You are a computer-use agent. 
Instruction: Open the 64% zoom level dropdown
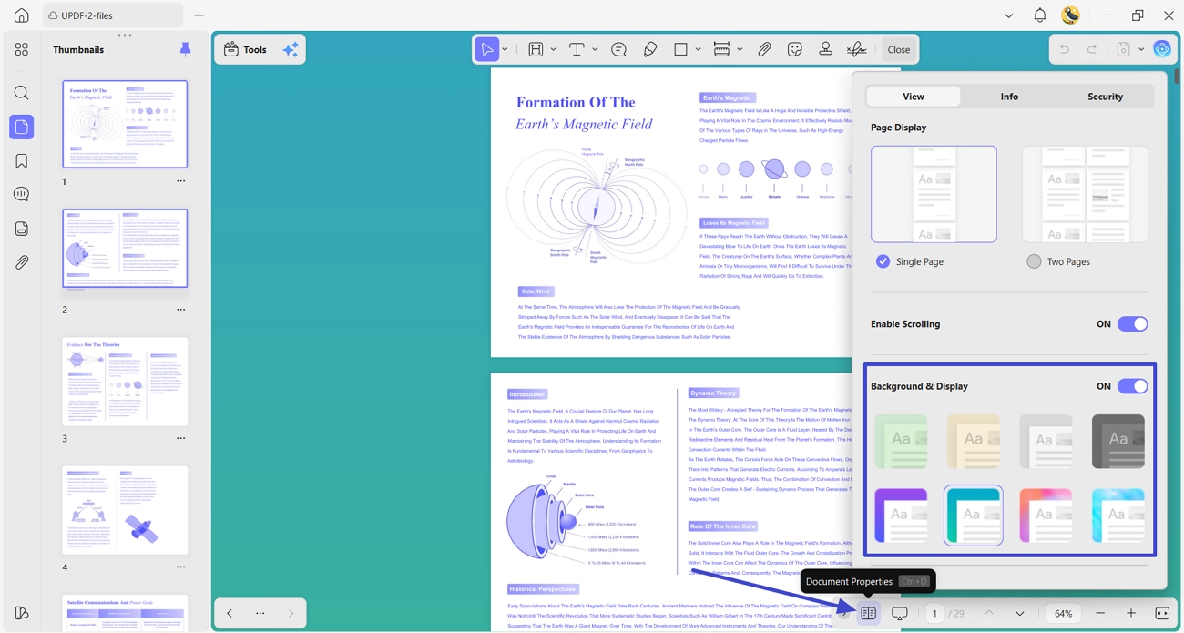coord(1064,614)
